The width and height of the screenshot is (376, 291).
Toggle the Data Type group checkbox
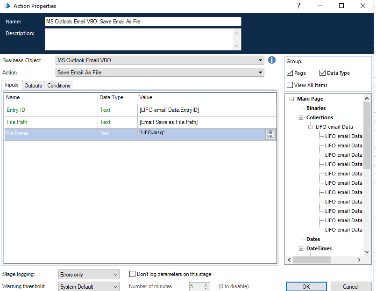click(323, 73)
